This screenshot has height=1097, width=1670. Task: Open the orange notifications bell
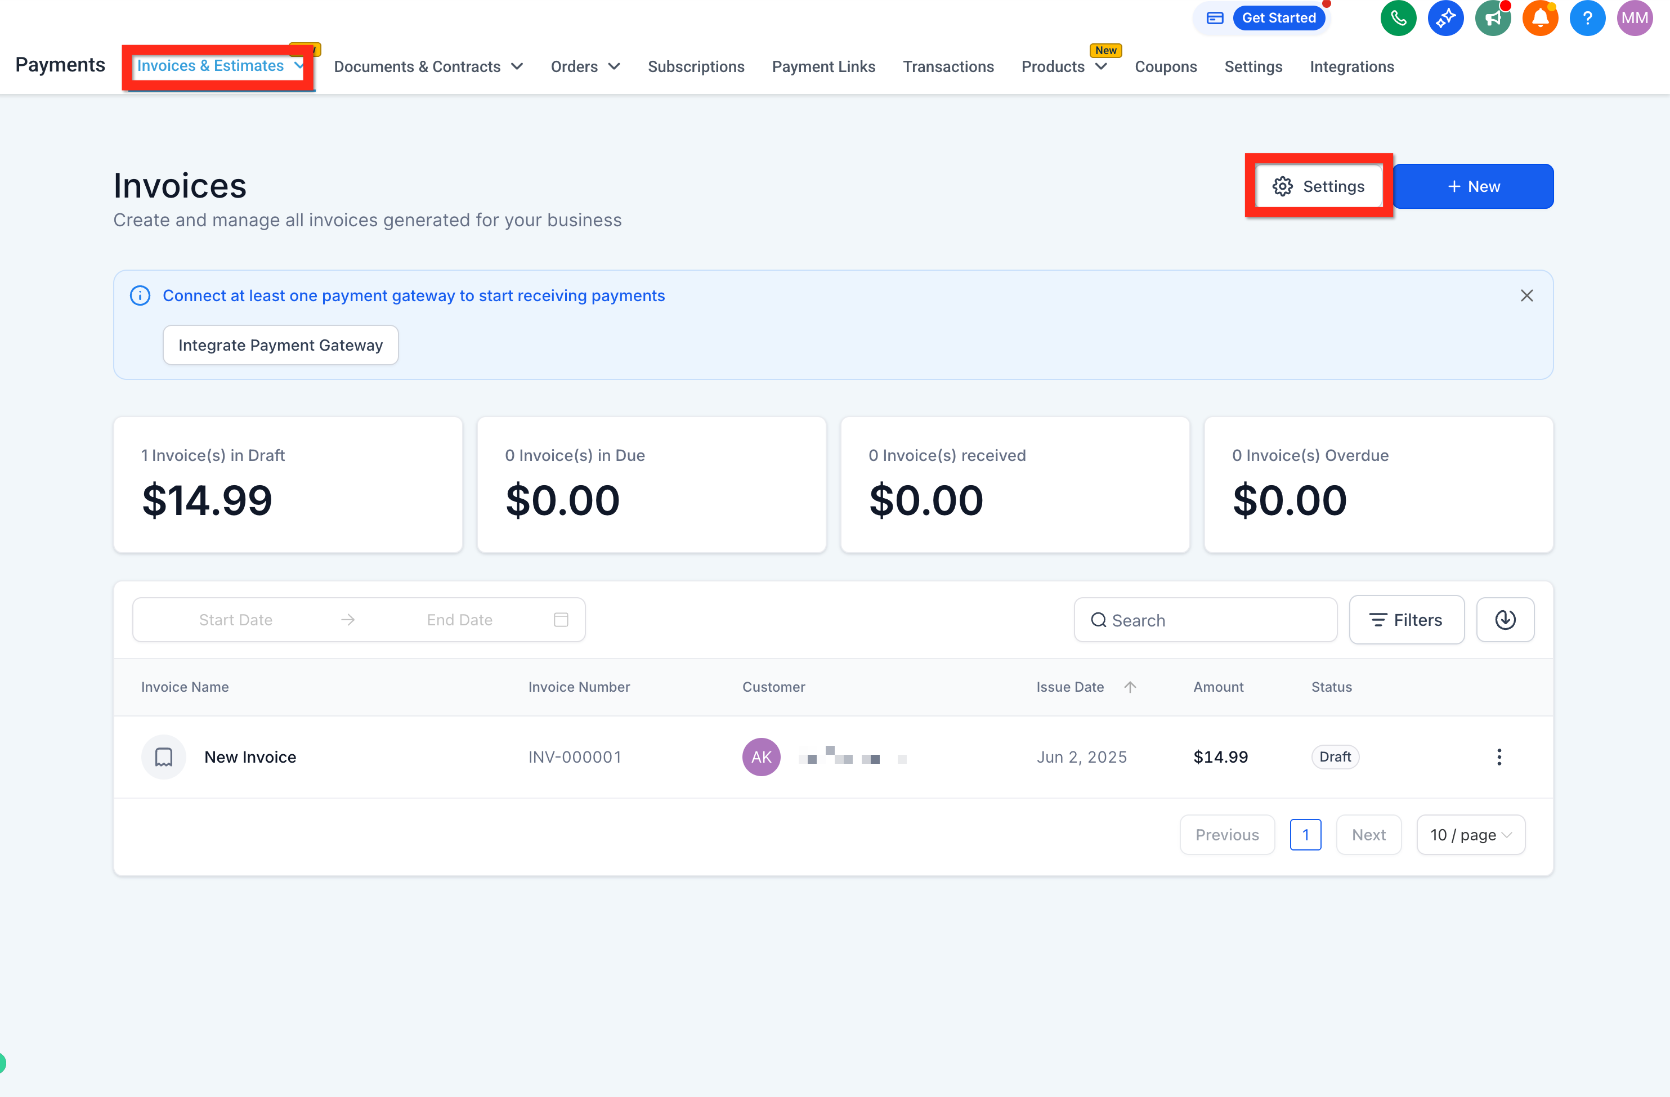pos(1540,18)
